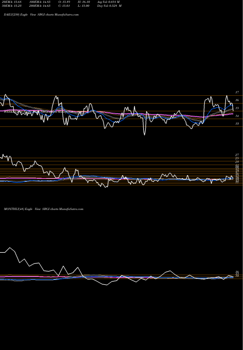Select the open price reading beginning with O:
The image size is (243, 350).
64,2
